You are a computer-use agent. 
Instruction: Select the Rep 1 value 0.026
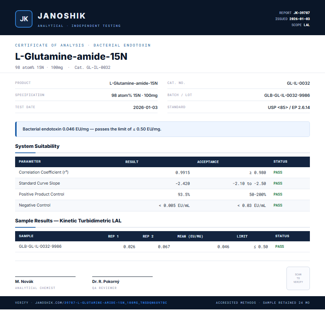click(129, 247)
